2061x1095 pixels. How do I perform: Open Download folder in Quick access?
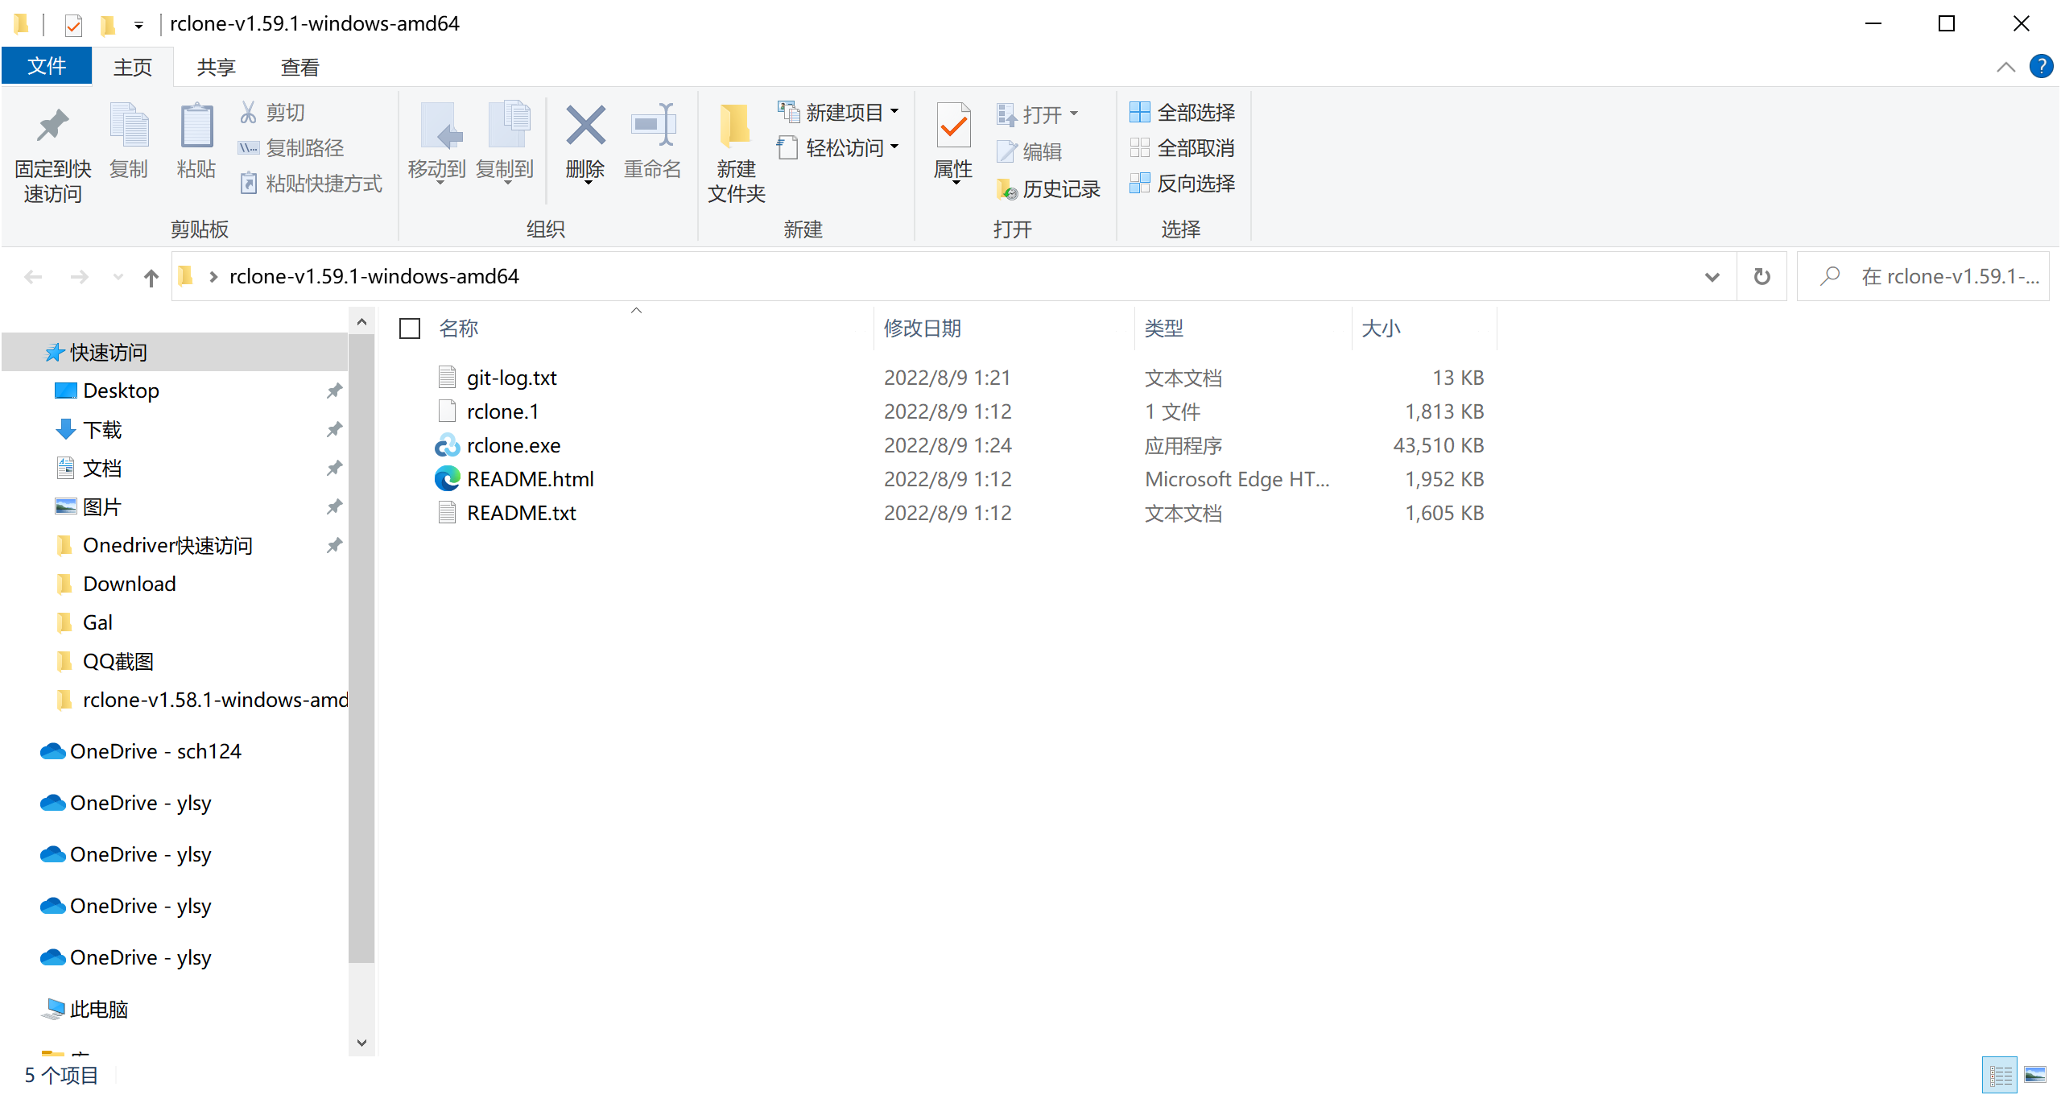point(129,584)
